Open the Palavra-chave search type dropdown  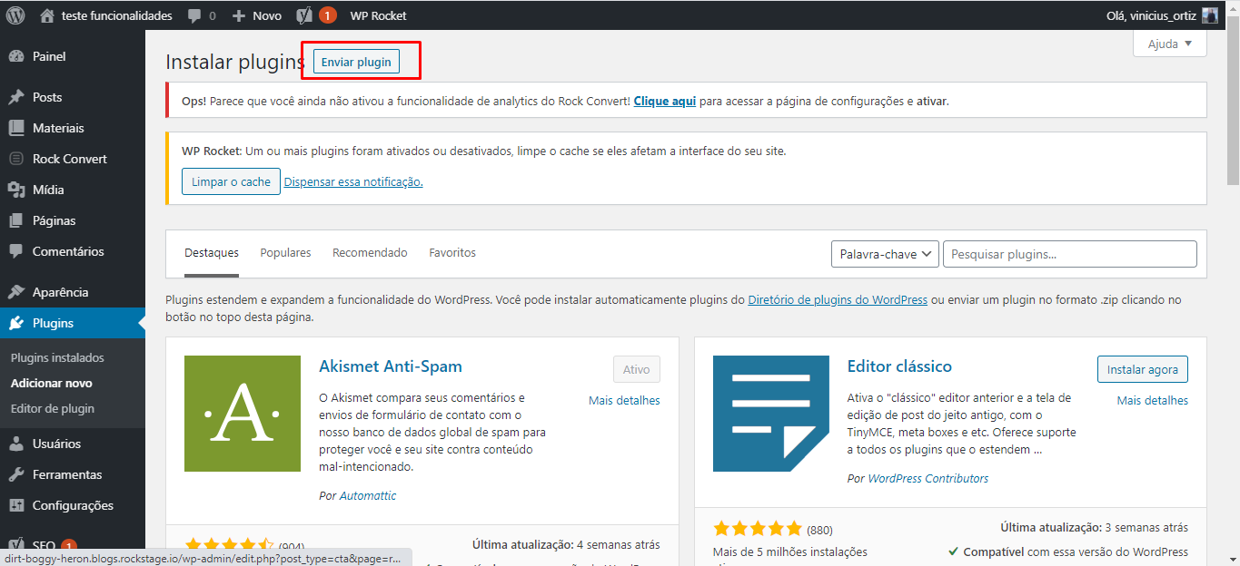[x=885, y=254]
